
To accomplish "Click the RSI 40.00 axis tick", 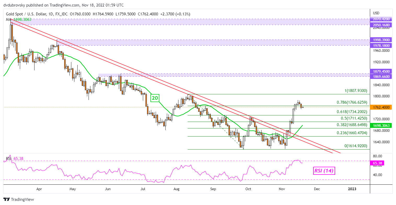I will [x=378, y=175].
